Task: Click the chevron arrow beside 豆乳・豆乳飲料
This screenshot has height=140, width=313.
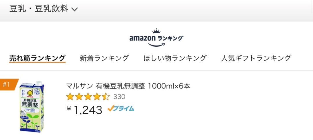Action: click(74, 9)
